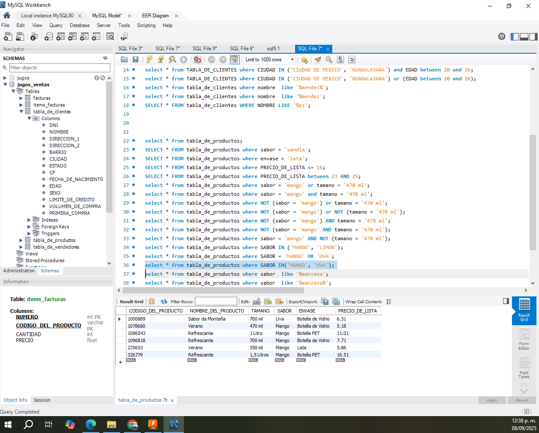539x433 pixels.
Task: Toggle invisible characters display (pilcrow)
Action: (x=341, y=60)
